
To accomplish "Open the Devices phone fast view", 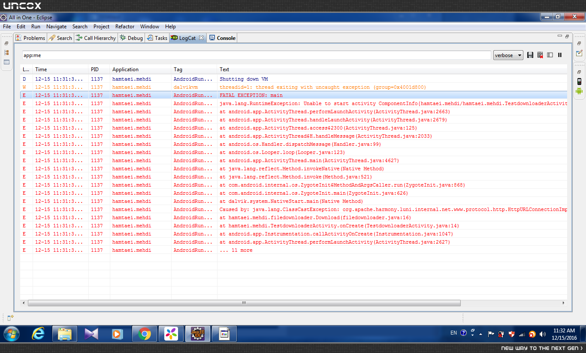I will [x=579, y=81].
